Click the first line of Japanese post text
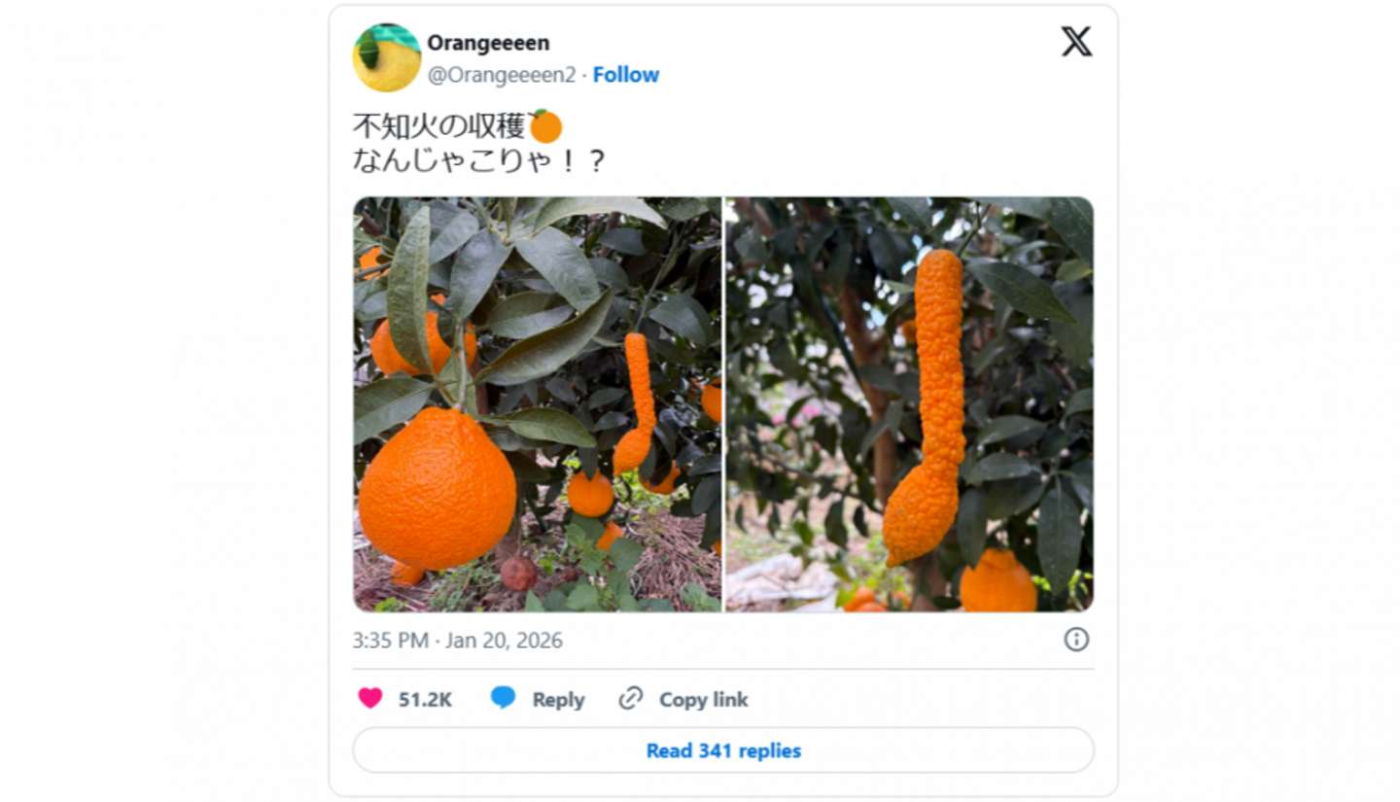 point(438,126)
